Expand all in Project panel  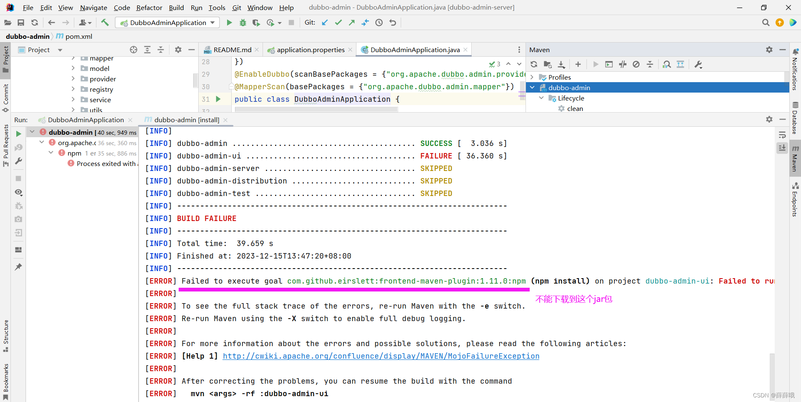click(x=147, y=50)
